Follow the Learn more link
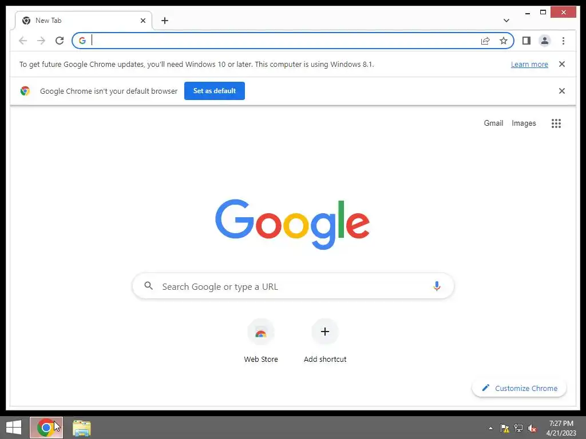 [529, 64]
